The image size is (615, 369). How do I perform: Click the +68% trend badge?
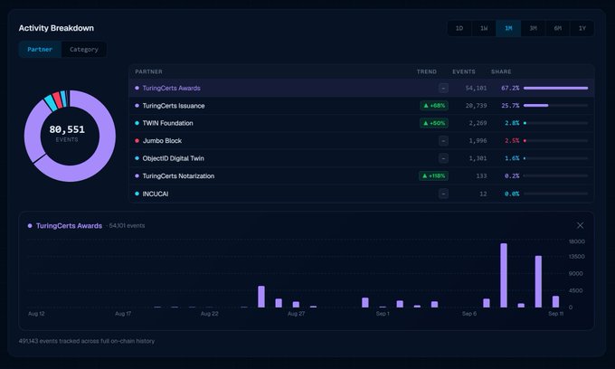(434, 106)
